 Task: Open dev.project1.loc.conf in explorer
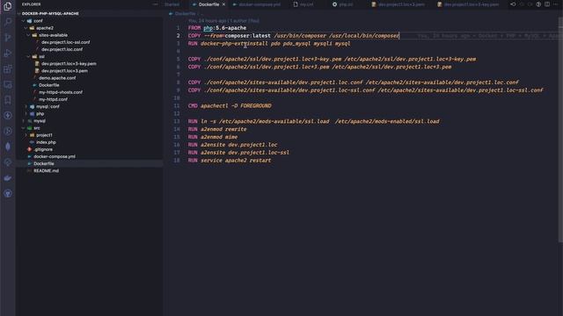pos(62,49)
